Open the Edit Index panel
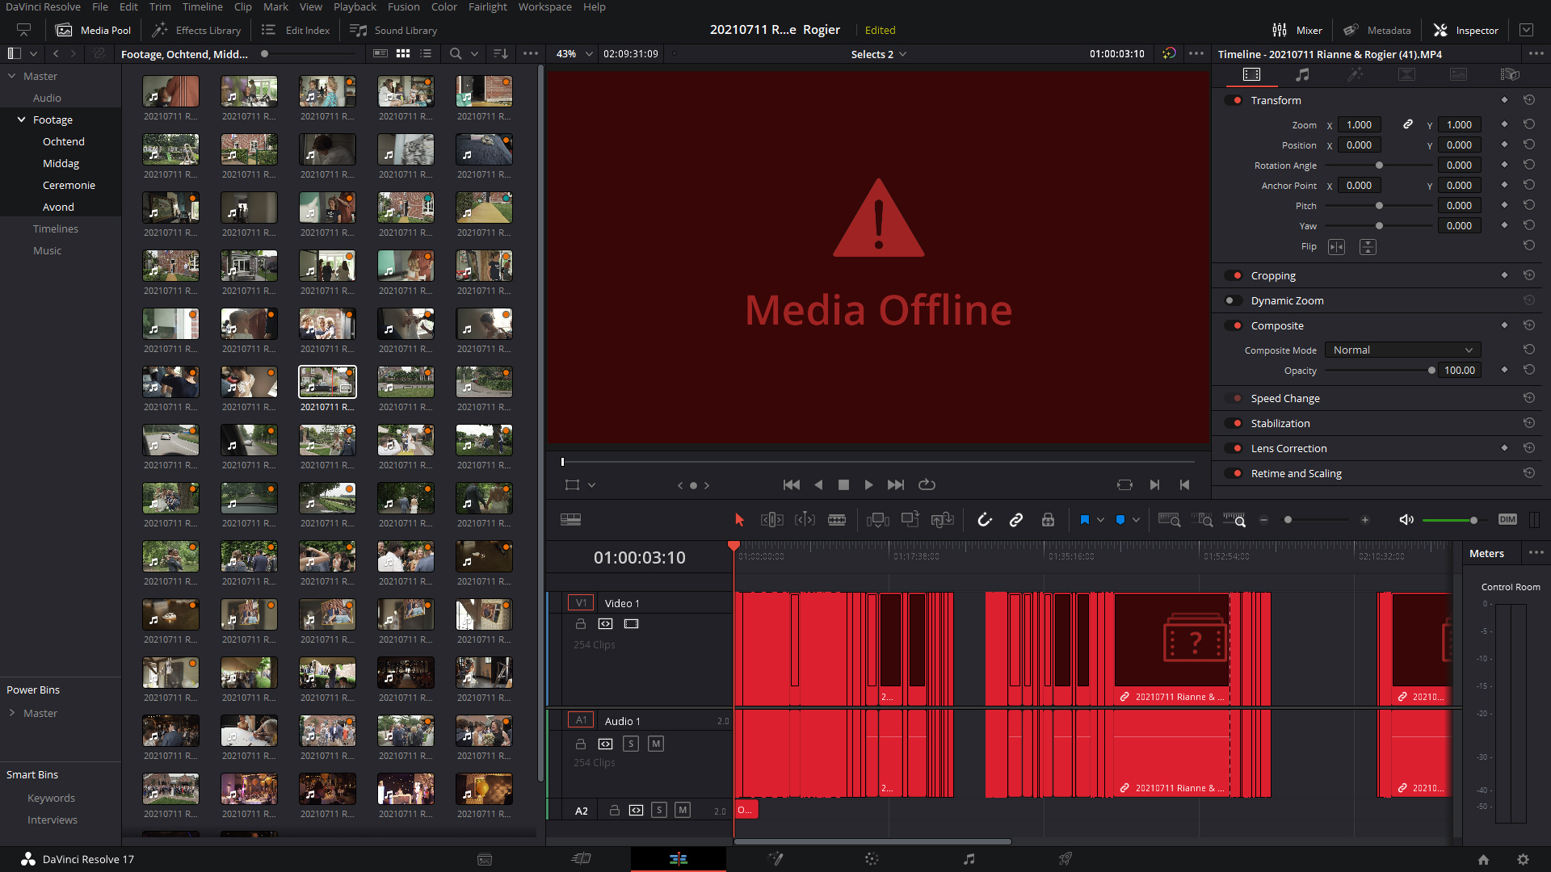This screenshot has height=872, width=1551. 296,31
